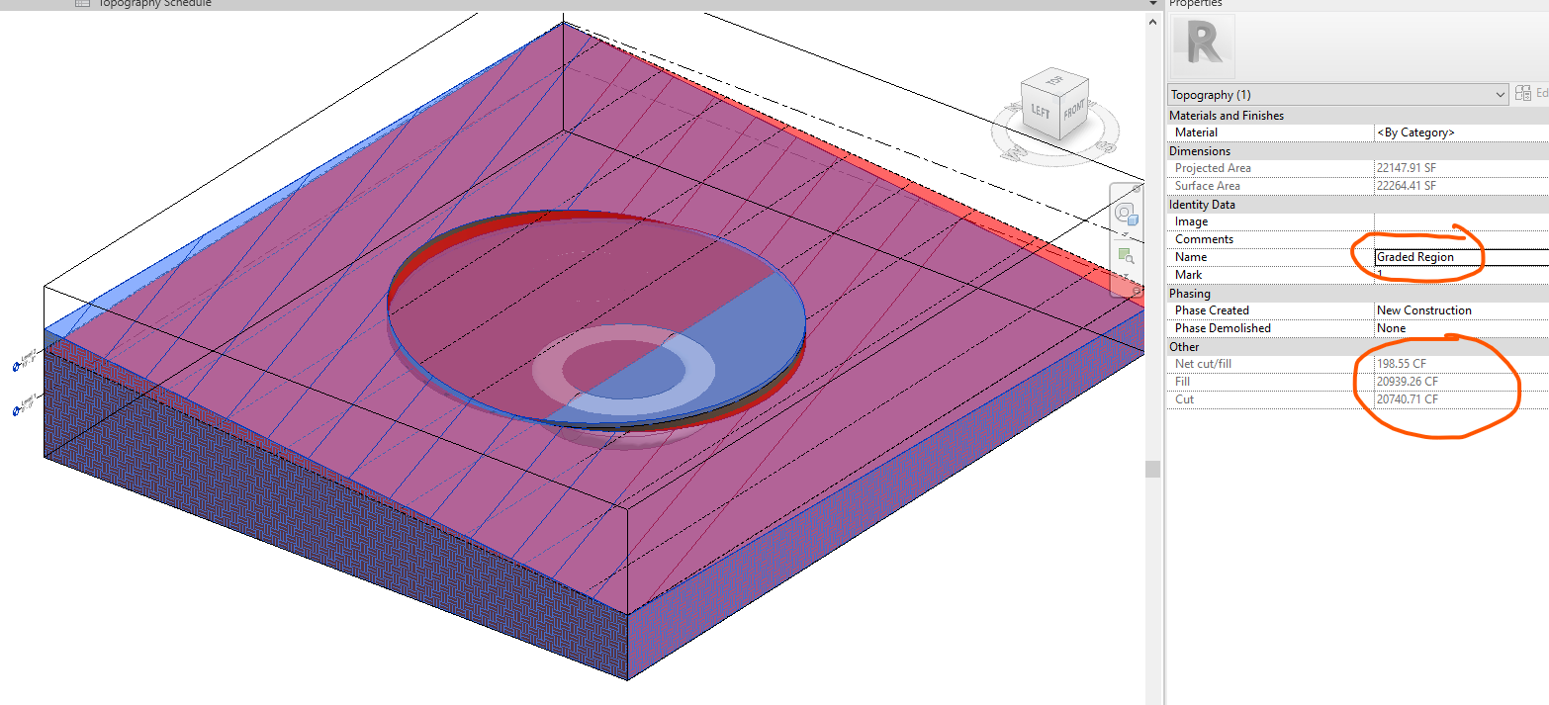1549x705 pixels.
Task: Open navigation bar customize options at bottom
Action: tap(1136, 291)
